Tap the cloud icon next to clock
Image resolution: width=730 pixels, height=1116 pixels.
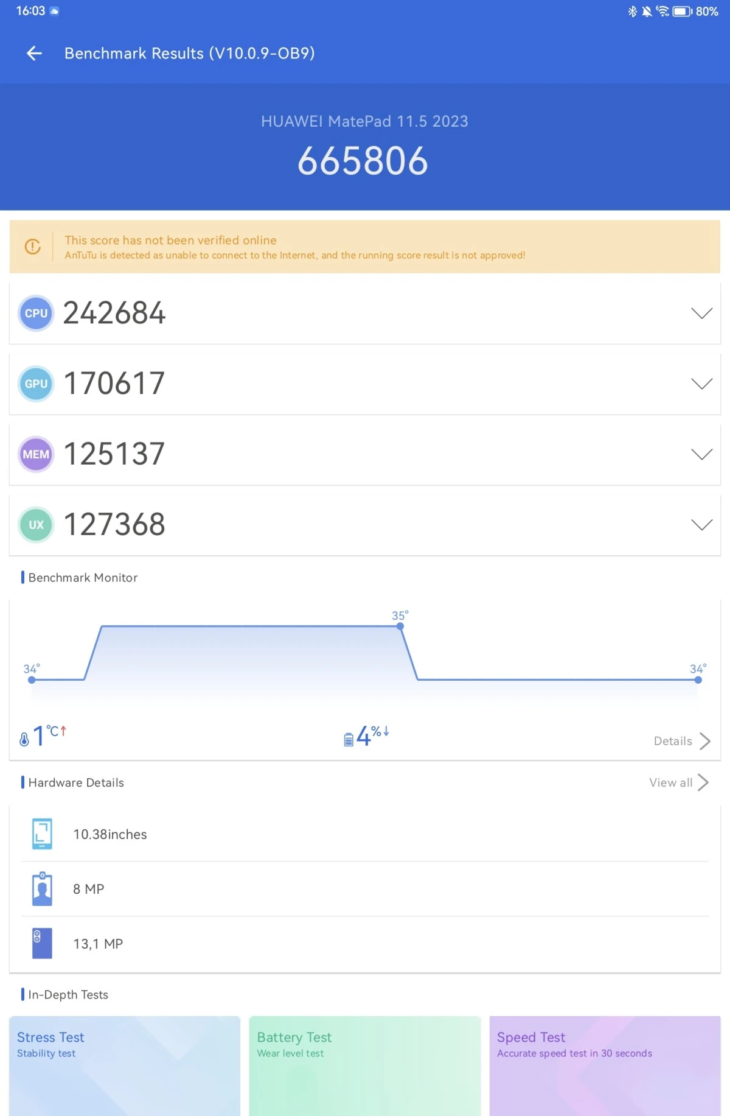pyautogui.click(x=54, y=11)
